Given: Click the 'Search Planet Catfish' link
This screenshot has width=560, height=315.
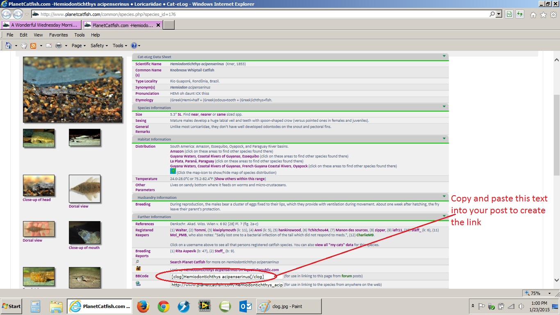Looking at the screenshot, I should click(x=188, y=262).
